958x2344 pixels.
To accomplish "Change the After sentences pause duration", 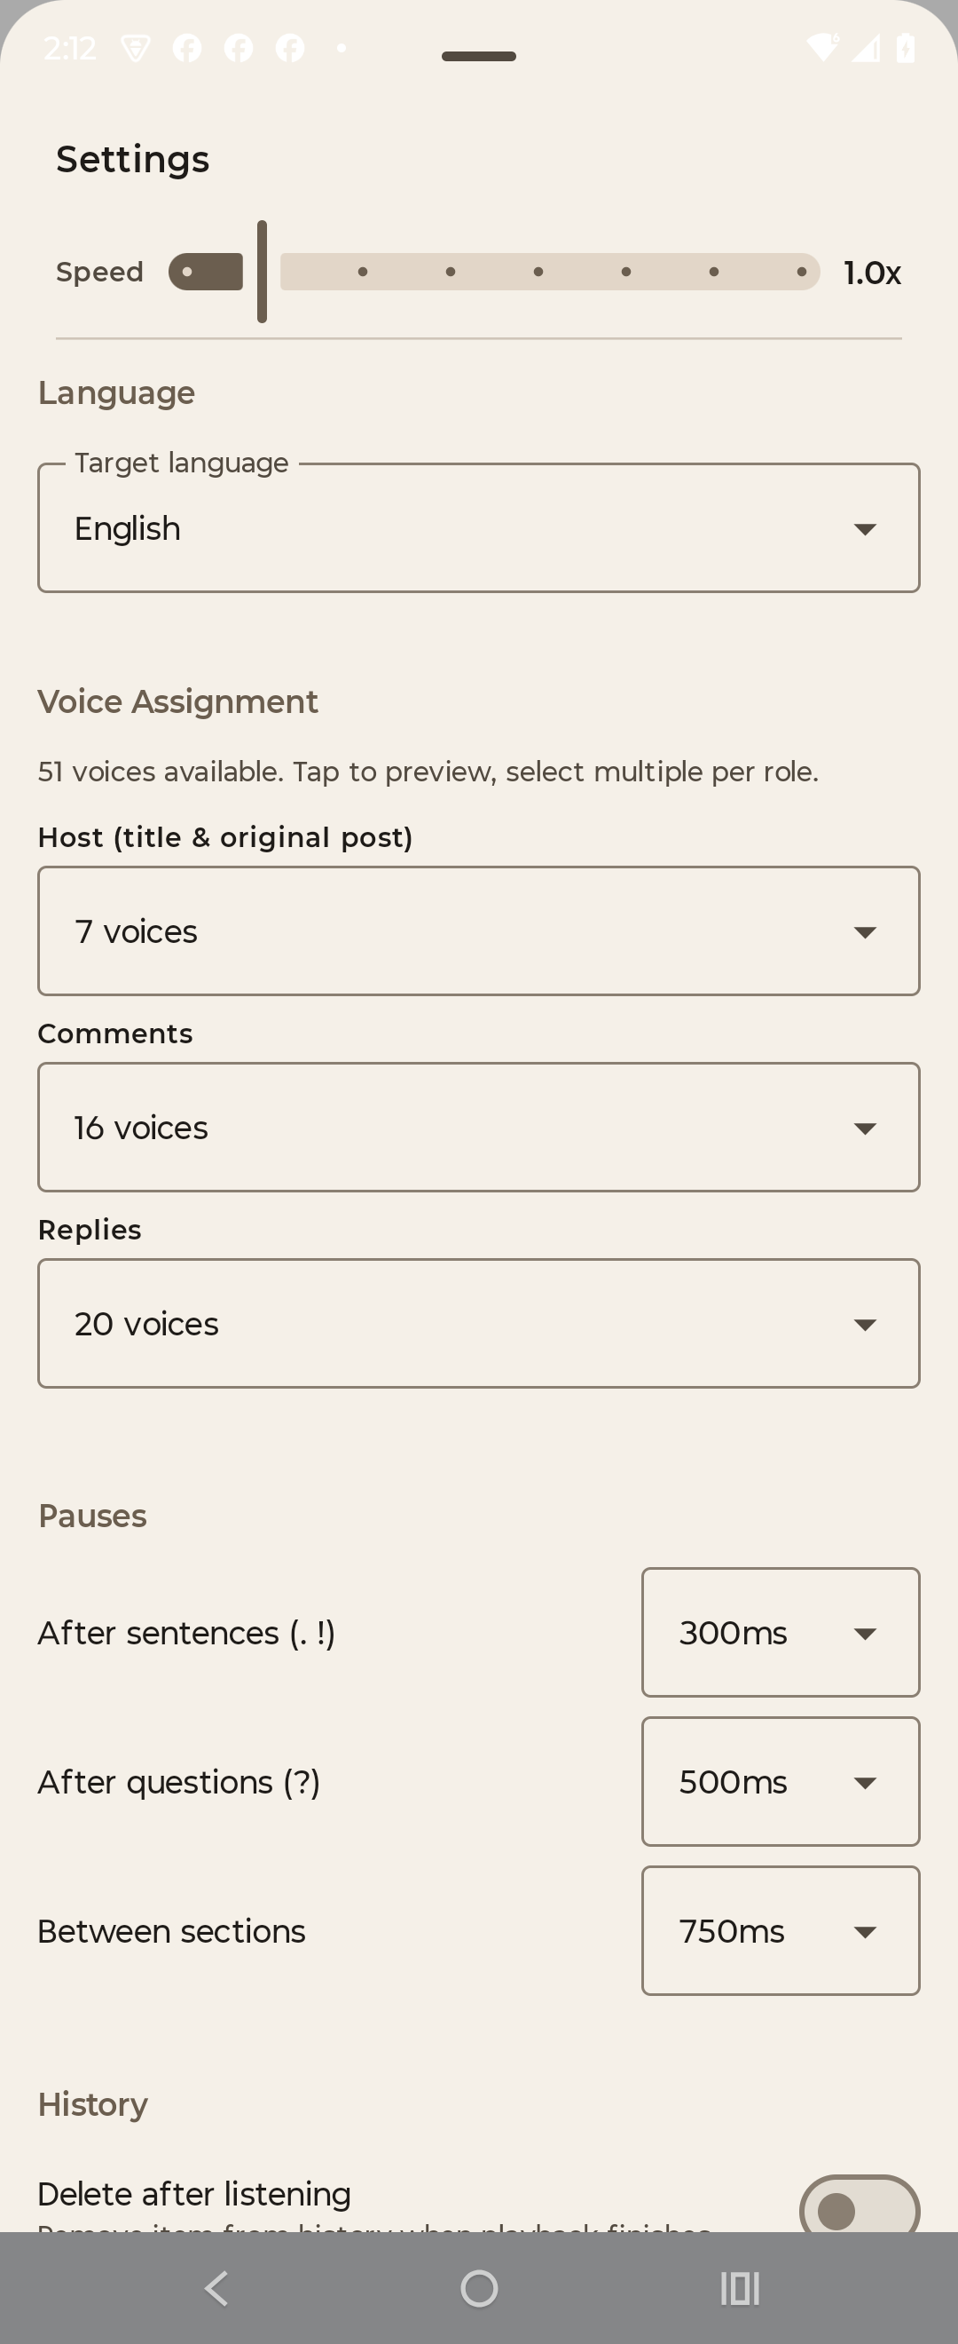I will [780, 1633].
